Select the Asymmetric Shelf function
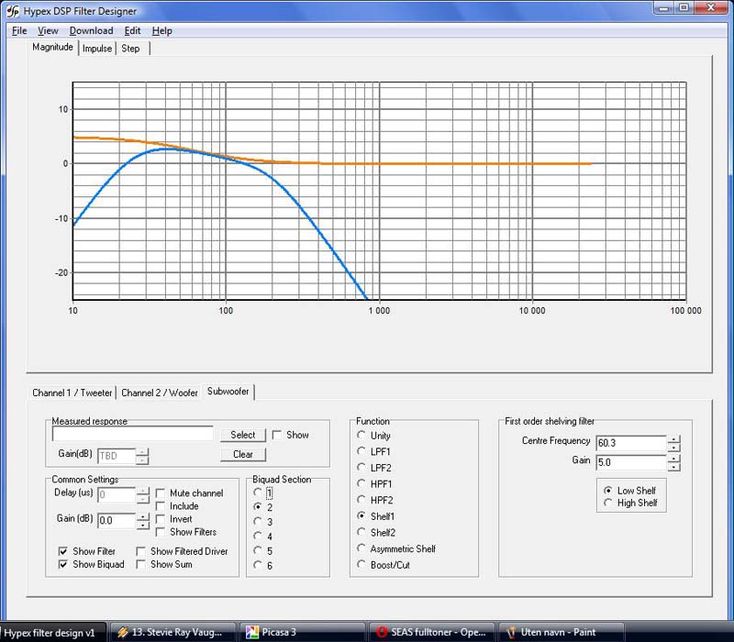734x642 pixels. tap(361, 548)
